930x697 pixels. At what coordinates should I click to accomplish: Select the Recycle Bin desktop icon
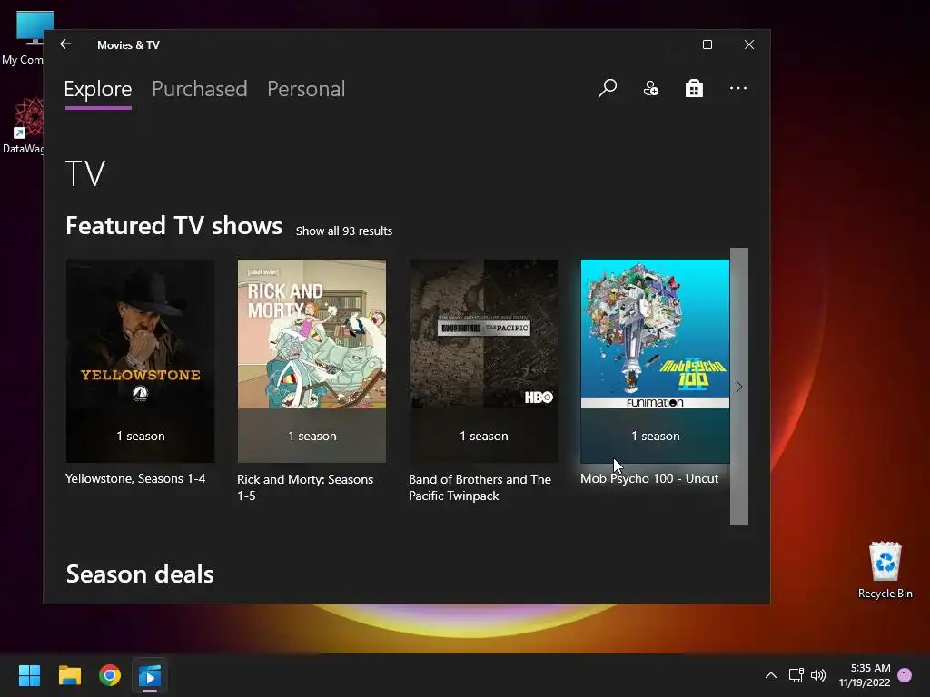(885, 570)
